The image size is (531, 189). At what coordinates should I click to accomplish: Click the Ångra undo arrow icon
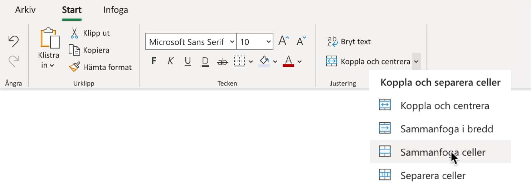pos(13,41)
